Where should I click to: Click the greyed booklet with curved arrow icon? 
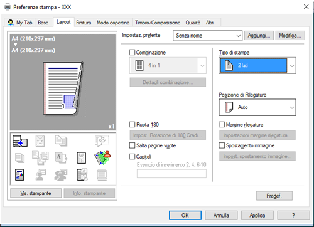pyautogui.click(x=102, y=141)
